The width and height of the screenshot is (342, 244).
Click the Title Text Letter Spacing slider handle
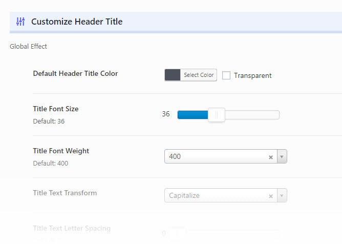(178, 234)
